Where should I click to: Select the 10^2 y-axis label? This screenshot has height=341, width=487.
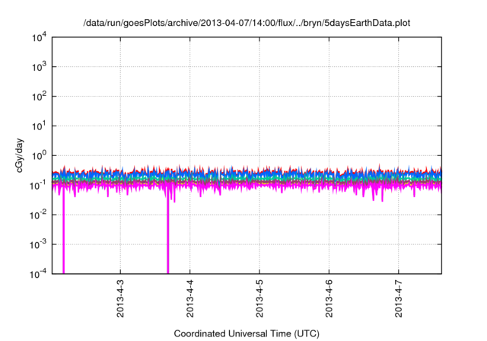(39, 97)
